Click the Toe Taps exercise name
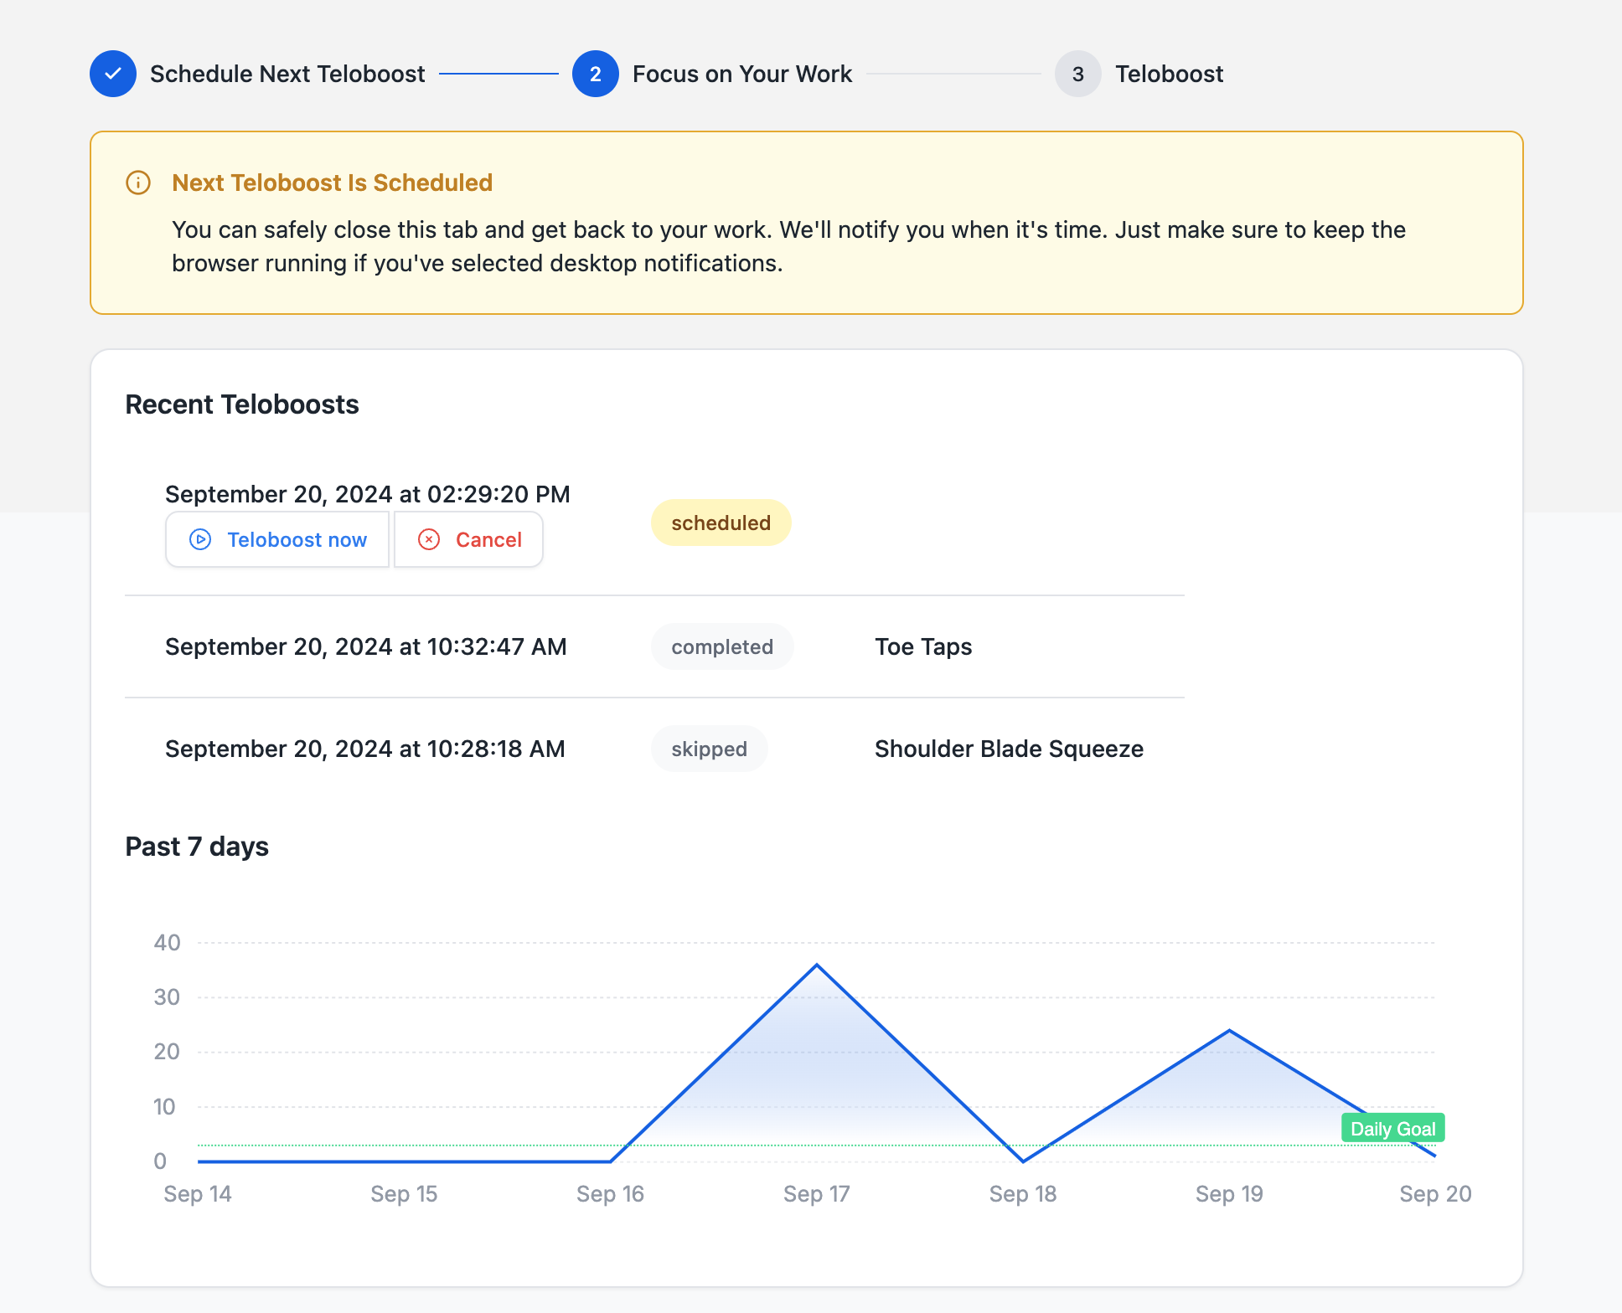 pyautogui.click(x=923, y=646)
